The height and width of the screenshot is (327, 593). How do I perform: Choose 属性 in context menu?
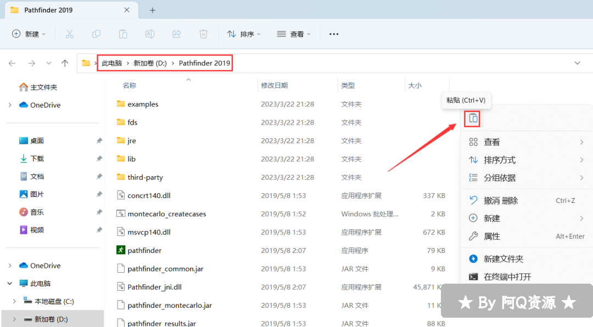[527, 236]
